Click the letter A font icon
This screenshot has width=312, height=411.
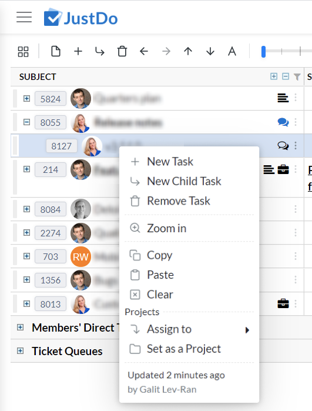(232, 51)
